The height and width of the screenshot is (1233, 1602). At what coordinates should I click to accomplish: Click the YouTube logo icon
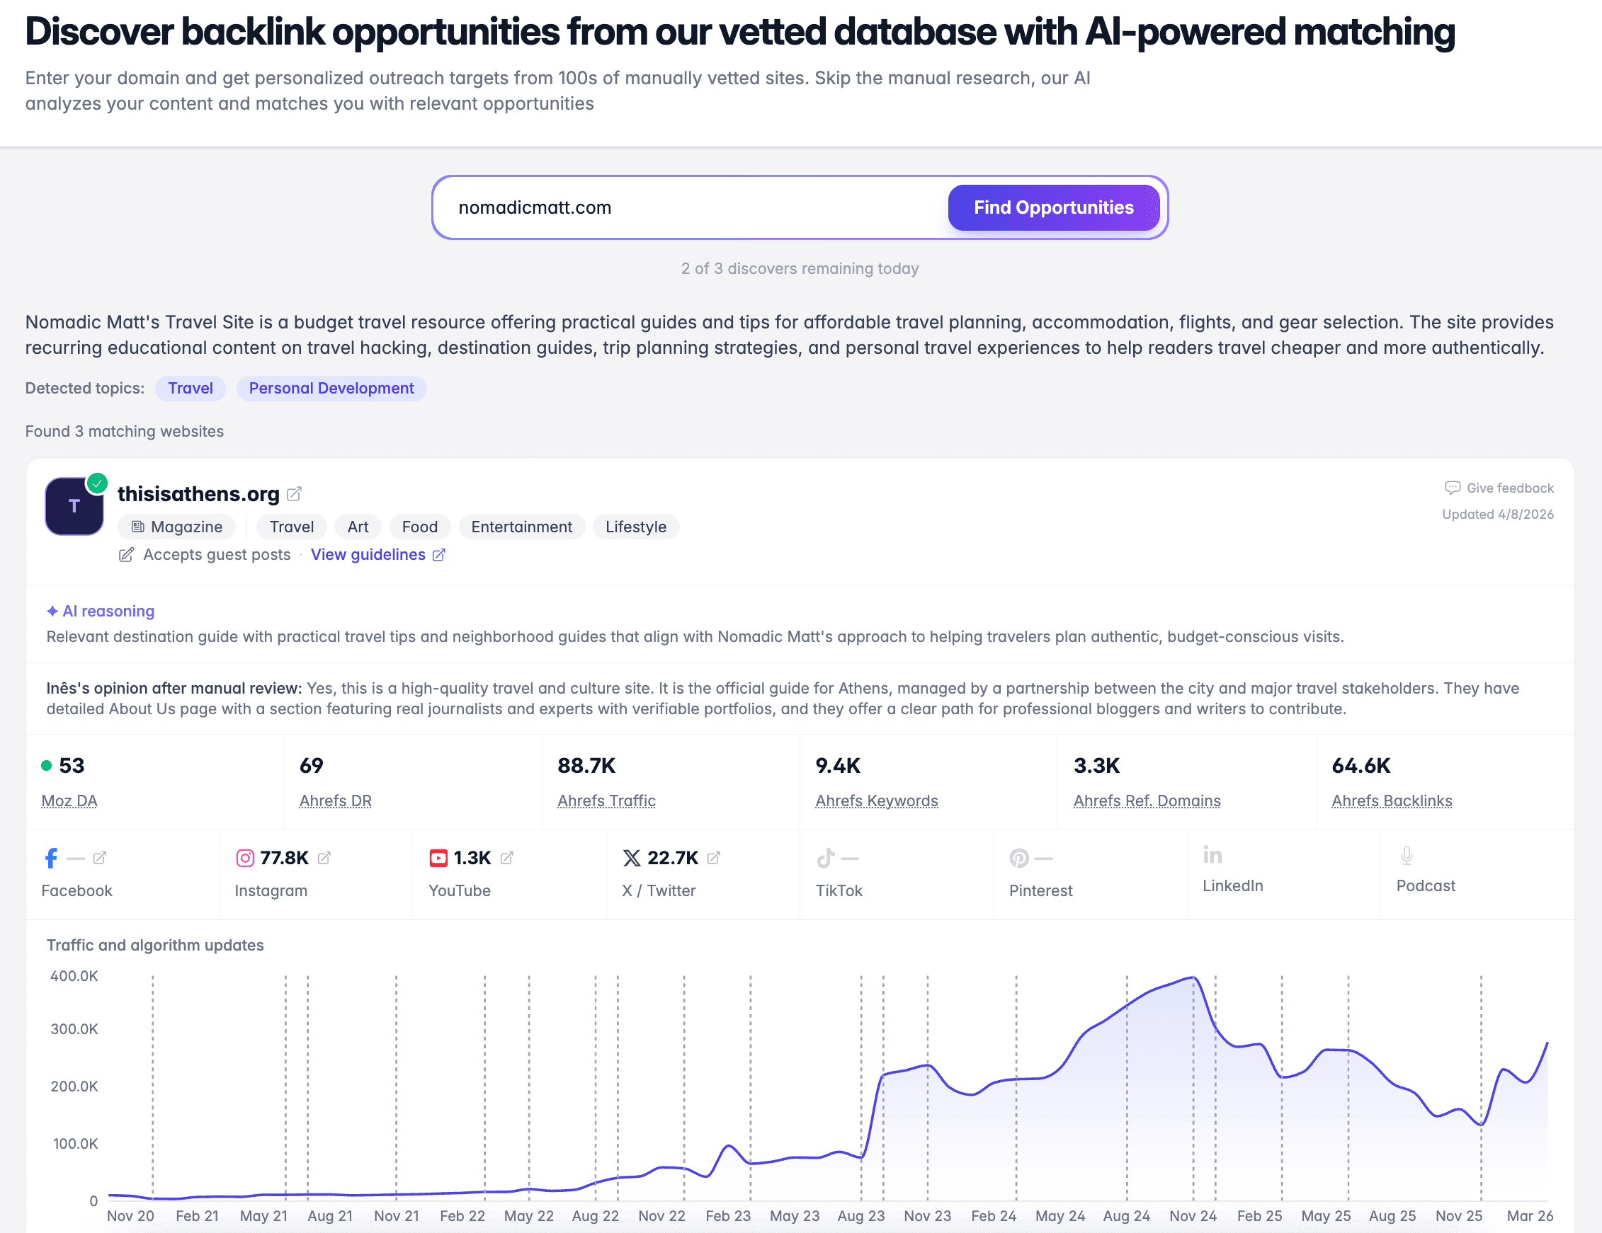pyautogui.click(x=438, y=858)
